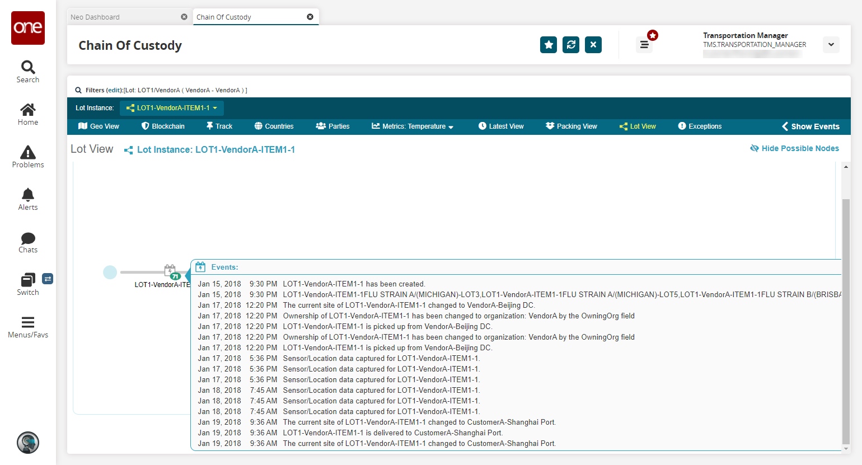Viewport: 862px width, 465px height.
Task: Click the Filters edit link
Action: coord(114,90)
